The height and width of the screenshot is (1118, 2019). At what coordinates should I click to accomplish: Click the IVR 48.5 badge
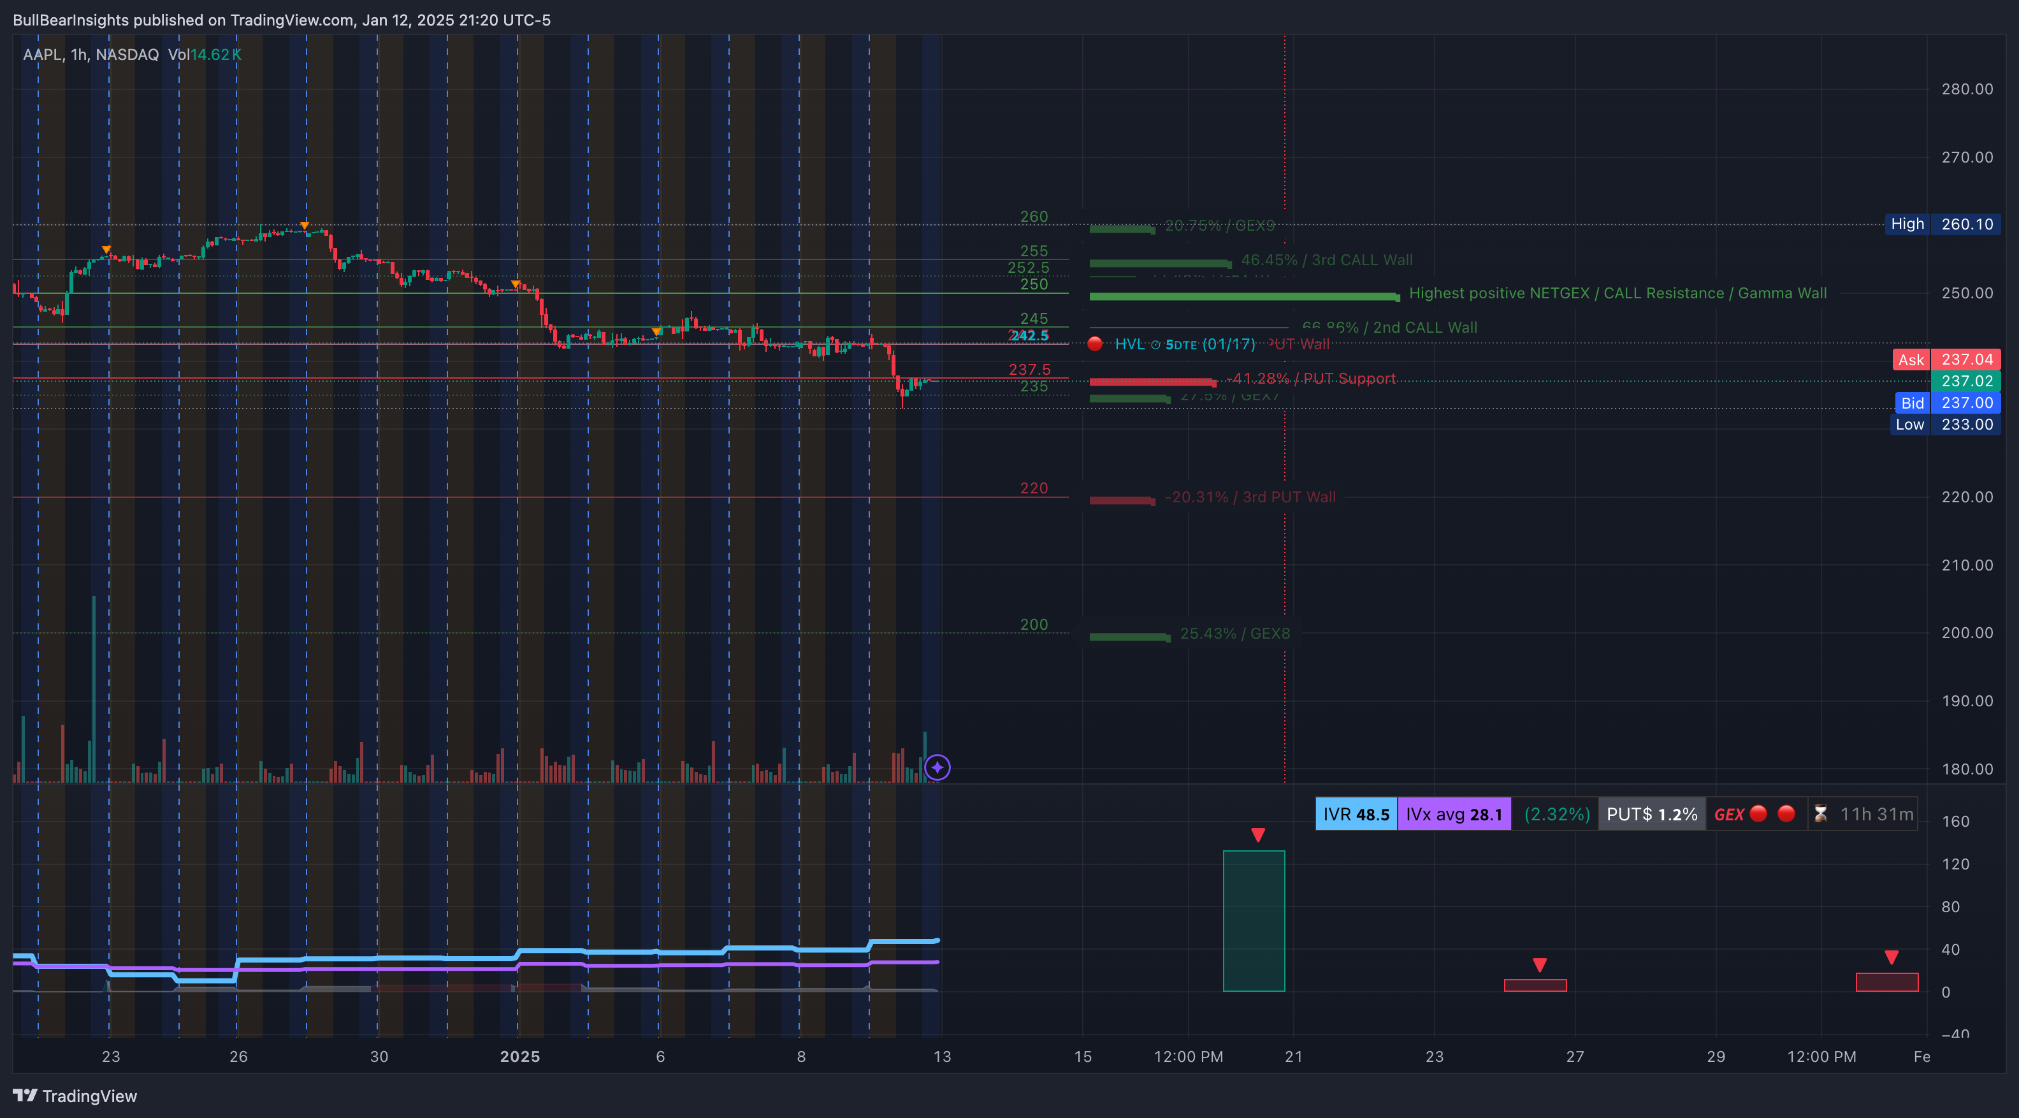(x=1356, y=814)
